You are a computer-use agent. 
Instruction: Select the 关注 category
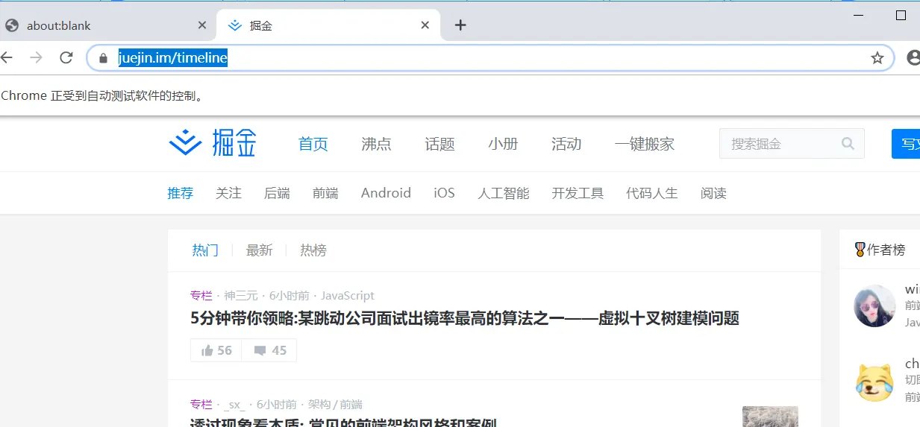(x=228, y=193)
